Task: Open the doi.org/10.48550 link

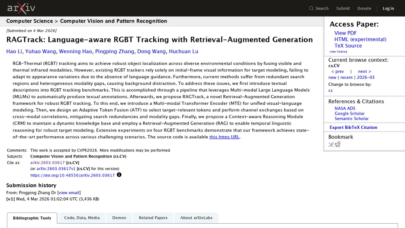Action: coord(72,175)
